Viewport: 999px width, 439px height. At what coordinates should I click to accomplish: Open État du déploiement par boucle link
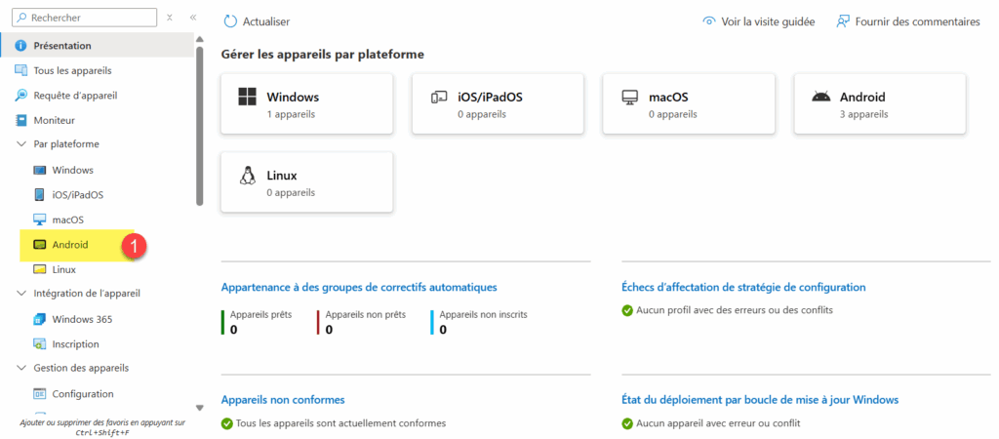click(760, 400)
